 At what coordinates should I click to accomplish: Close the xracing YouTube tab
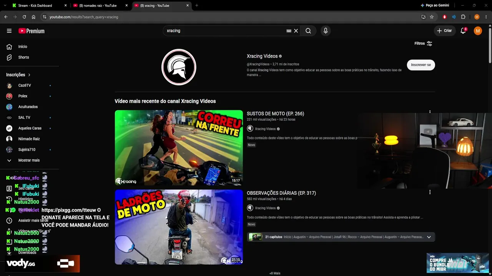click(188, 5)
